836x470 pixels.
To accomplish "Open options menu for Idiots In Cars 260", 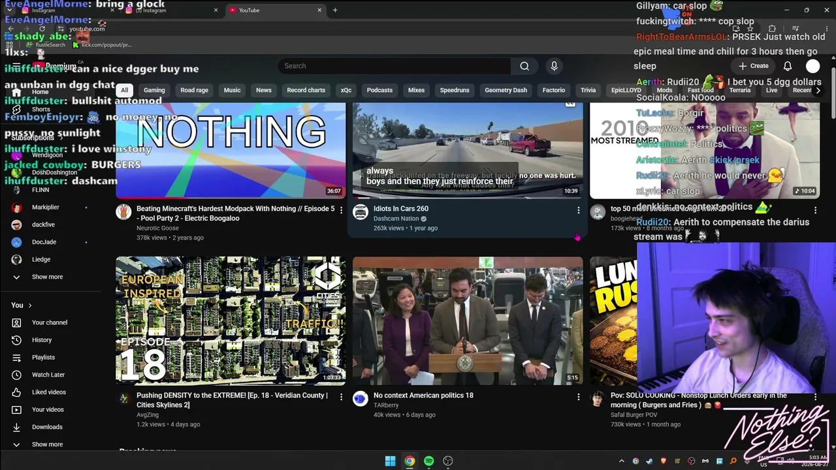I will coord(578,210).
